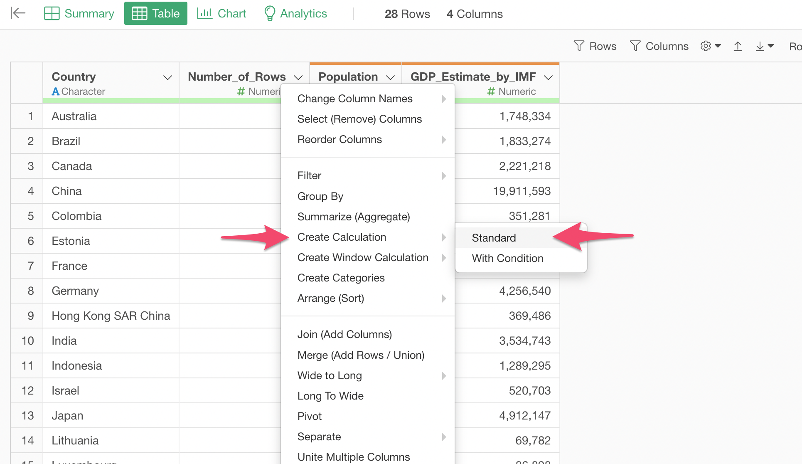Select Pivot from the column menu
Screen dimensions: 802x464
(309, 416)
